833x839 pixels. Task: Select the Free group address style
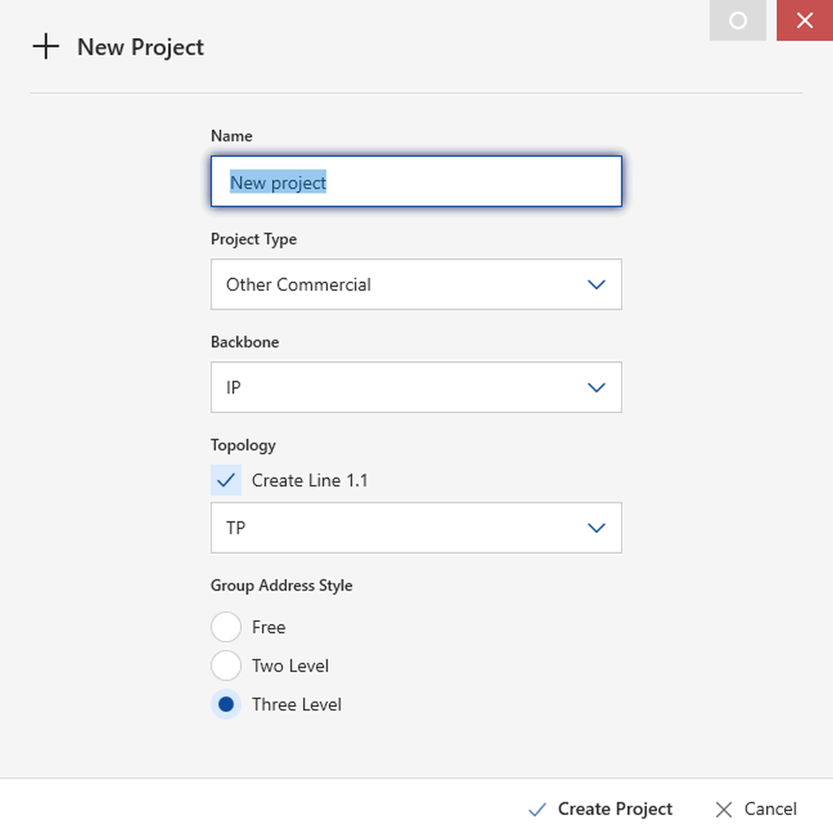tap(226, 627)
